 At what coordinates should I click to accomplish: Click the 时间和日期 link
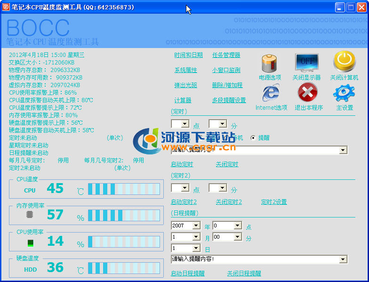click(188, 55)
